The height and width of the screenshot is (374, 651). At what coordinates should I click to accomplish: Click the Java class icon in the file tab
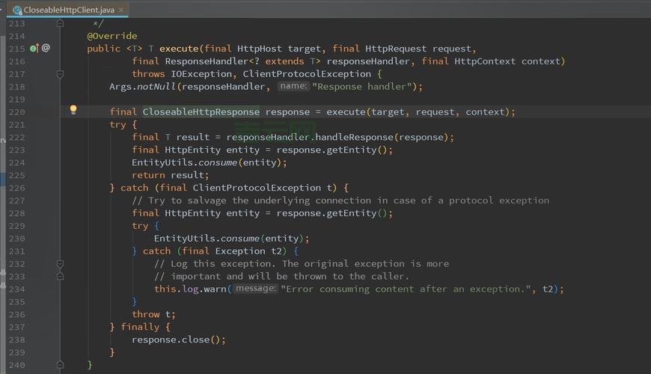pos(17,10)
